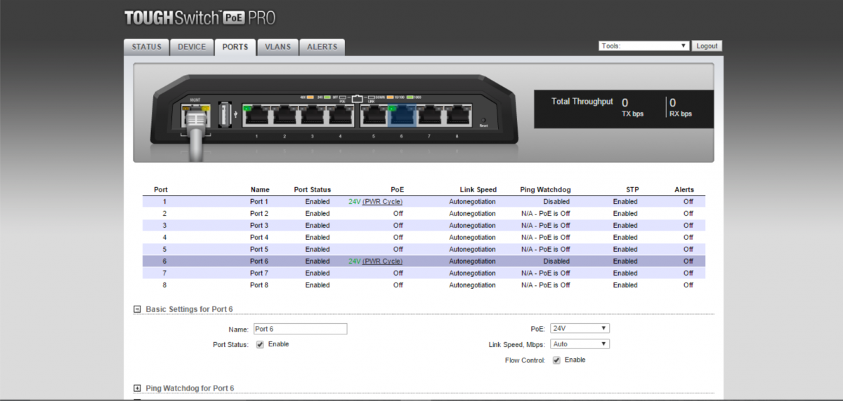Expand Ping Watchdog for Port 6 section
The image size is (843, 401).
(137, 388)
